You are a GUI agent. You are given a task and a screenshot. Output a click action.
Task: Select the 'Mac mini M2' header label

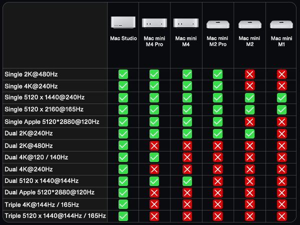click(x=249, y=41)
